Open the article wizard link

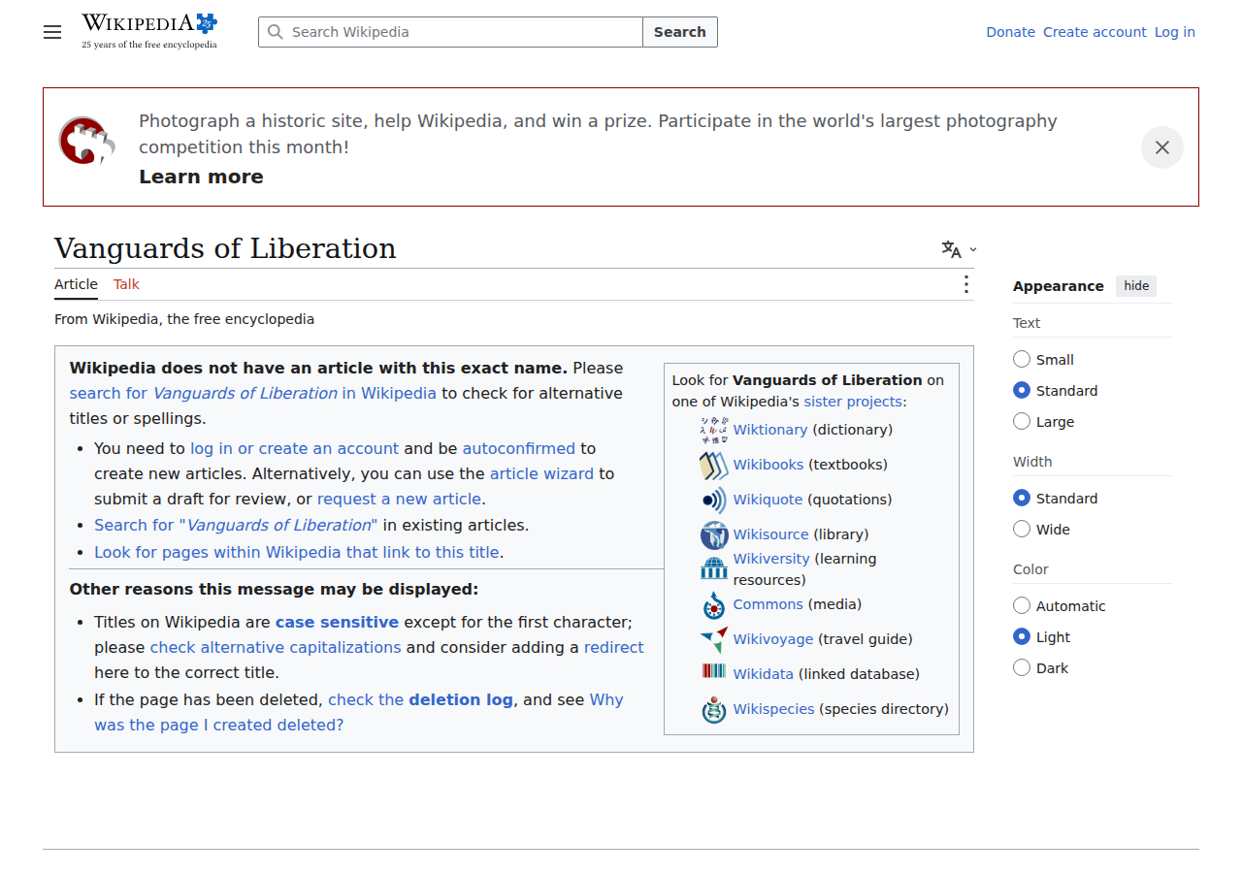pos(541,473)
